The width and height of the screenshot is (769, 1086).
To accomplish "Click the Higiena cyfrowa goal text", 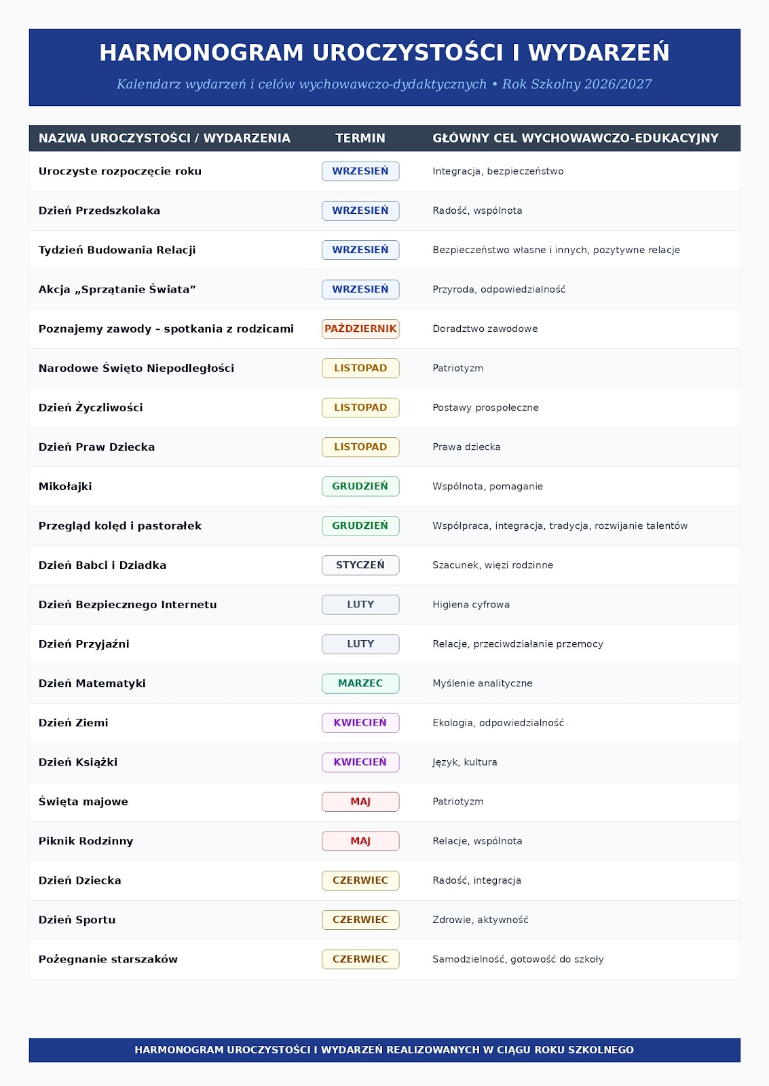I will [471, 604].
